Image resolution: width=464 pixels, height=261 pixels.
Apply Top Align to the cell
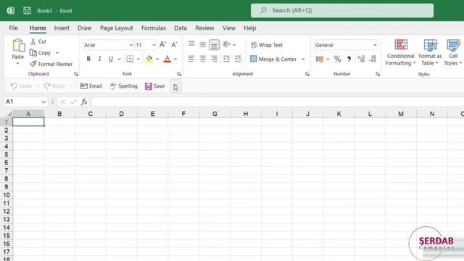191,44
